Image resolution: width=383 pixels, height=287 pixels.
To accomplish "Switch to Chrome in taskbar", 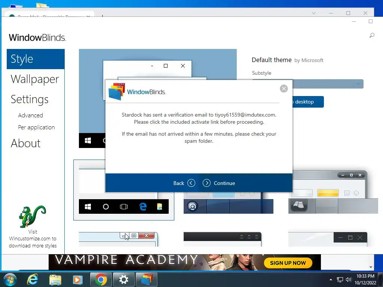I will (101, 280).
